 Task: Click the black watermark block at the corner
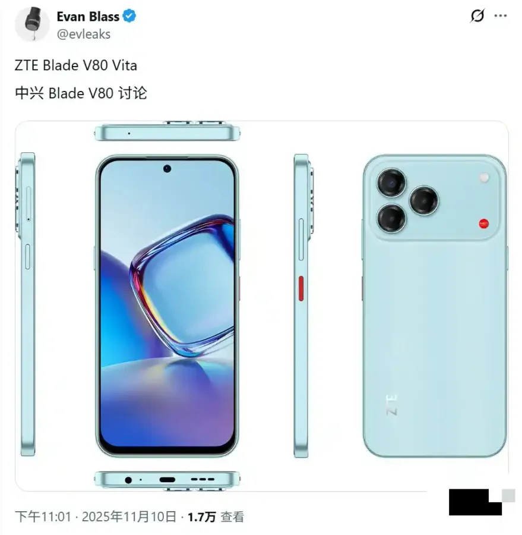pyautogui.click(x=475, y=502)
